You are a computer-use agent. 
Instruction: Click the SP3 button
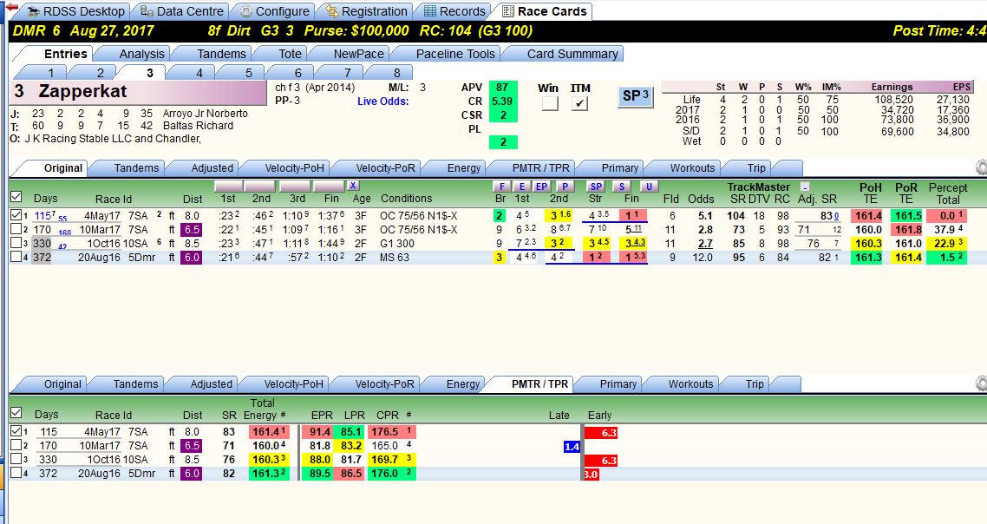pyautogui.click(x=635, y=96)
